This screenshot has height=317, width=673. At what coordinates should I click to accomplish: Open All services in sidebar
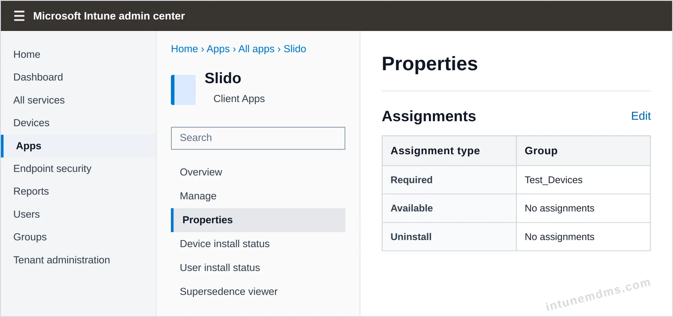click(39, 100)
